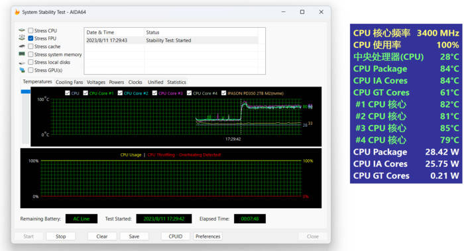Click the greyed Close button
This screenshot has width=464, height=251.
pyautogui.click(x=313, y=236)
